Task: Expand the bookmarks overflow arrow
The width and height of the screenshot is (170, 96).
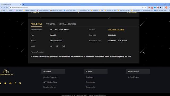Action: pyautogui.click(x=169, y=10)
